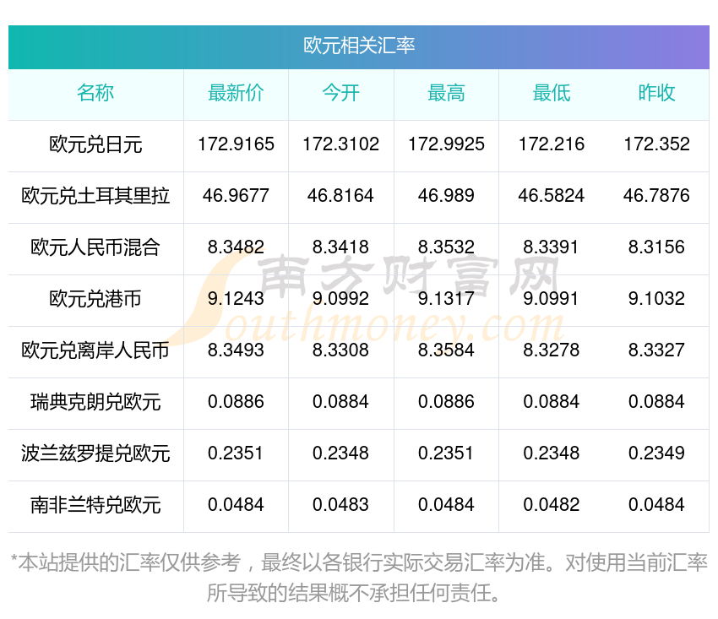Select the lira previous close 46.7876
This screenshot has height=619, width=718.
point(656,196)
